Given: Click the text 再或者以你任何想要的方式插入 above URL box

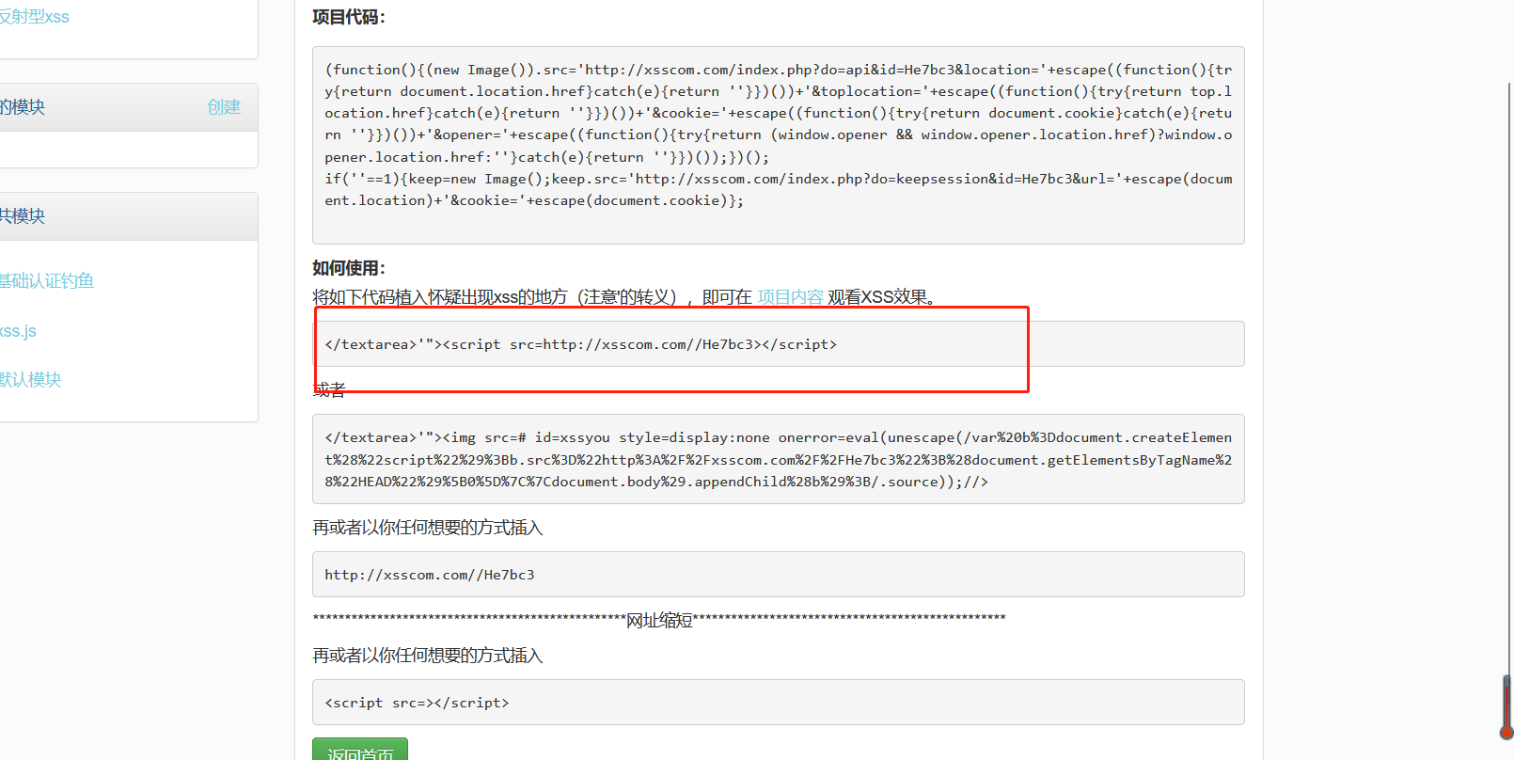Looking at the screenshot, I should [428, 528].
